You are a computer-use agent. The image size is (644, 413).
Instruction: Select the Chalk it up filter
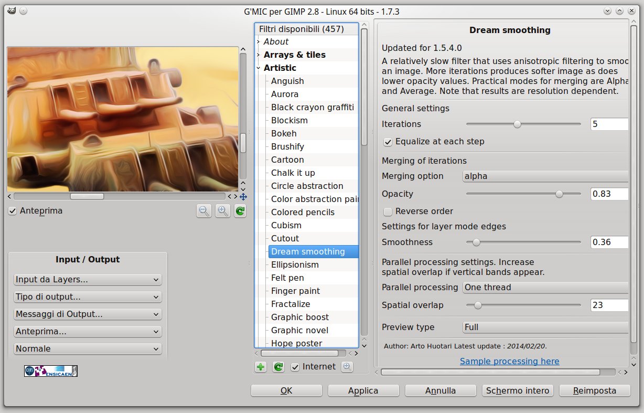[293, 173]
